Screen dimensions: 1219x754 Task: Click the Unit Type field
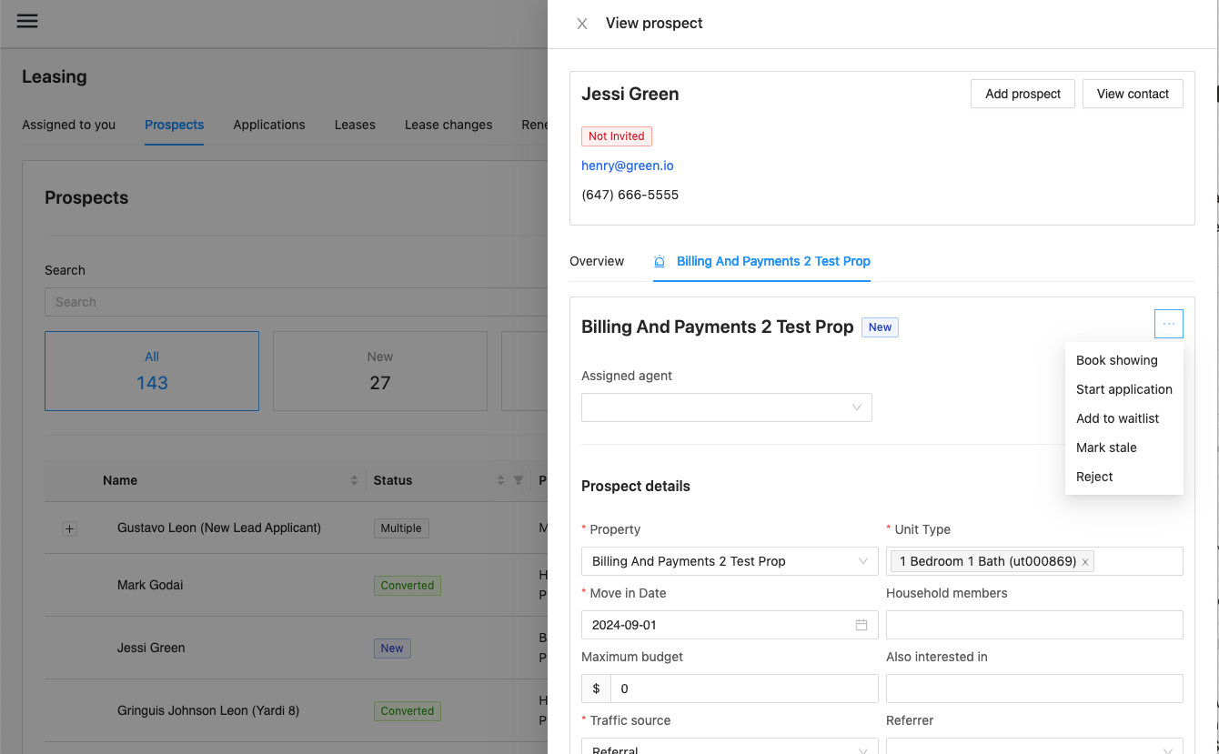tap(1034, 561)
